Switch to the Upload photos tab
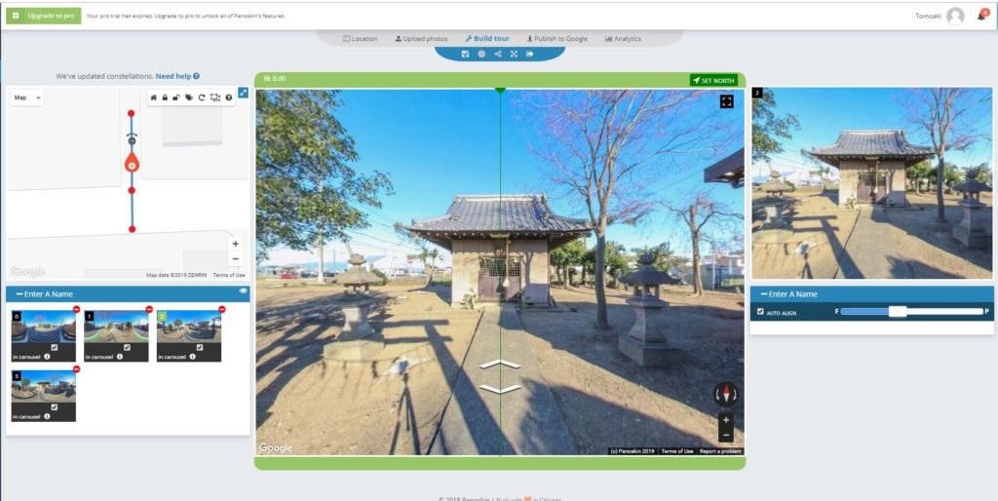The width and height of the screenshot is (998, 501). (x=421, y=39)
